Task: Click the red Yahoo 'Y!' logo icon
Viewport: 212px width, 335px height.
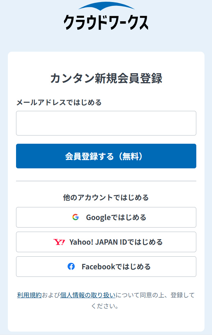Action: (59, 242)
